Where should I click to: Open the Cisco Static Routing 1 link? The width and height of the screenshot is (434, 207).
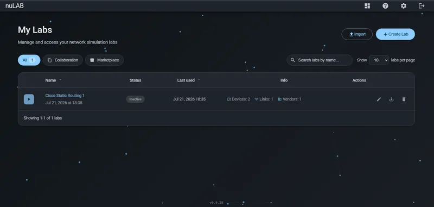point(65,96)
